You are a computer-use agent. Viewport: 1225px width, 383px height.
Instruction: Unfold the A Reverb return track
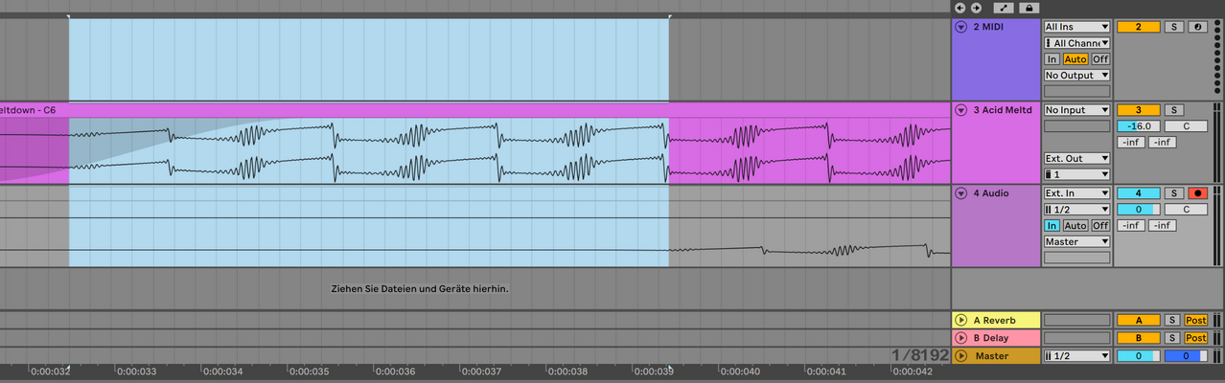[x=960, y=320]
